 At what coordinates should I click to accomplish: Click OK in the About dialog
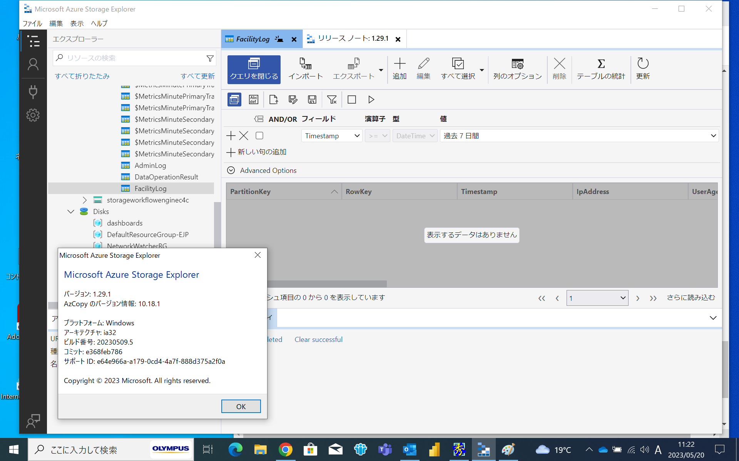click(x=241, y=406)
